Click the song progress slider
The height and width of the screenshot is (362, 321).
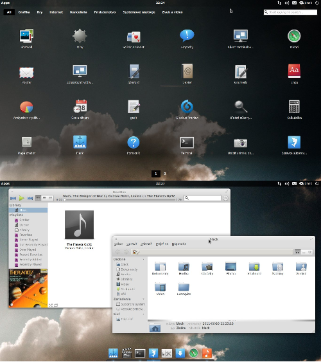[x=119, y=200]
